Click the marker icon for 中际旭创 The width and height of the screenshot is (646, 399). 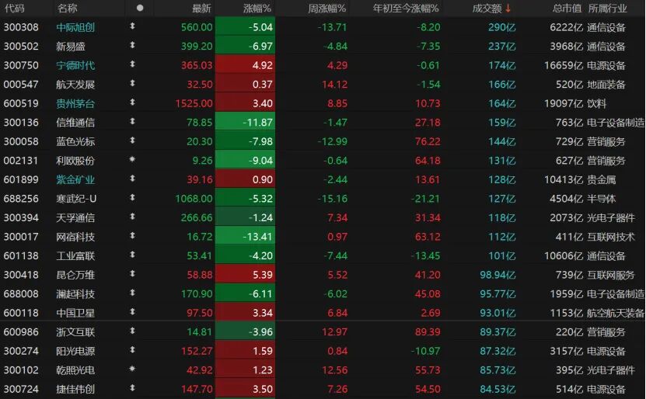pyautogui.click(x=131, y=26)
